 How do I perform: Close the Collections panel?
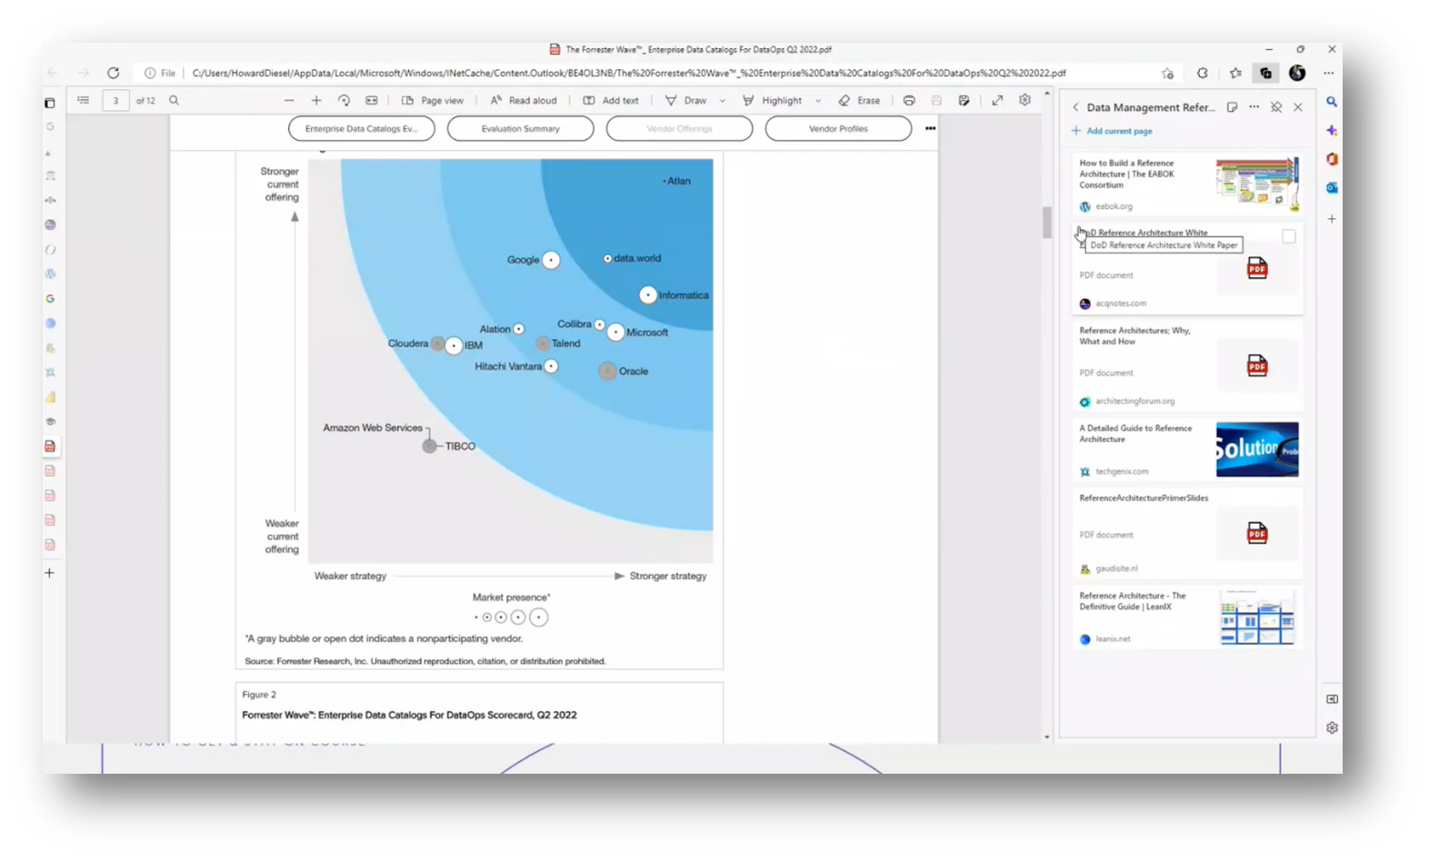[1298, 107]
